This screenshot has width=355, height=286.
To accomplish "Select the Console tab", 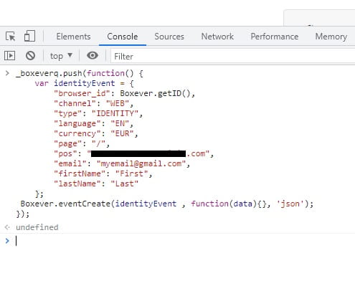I will (x=123, y=37).
